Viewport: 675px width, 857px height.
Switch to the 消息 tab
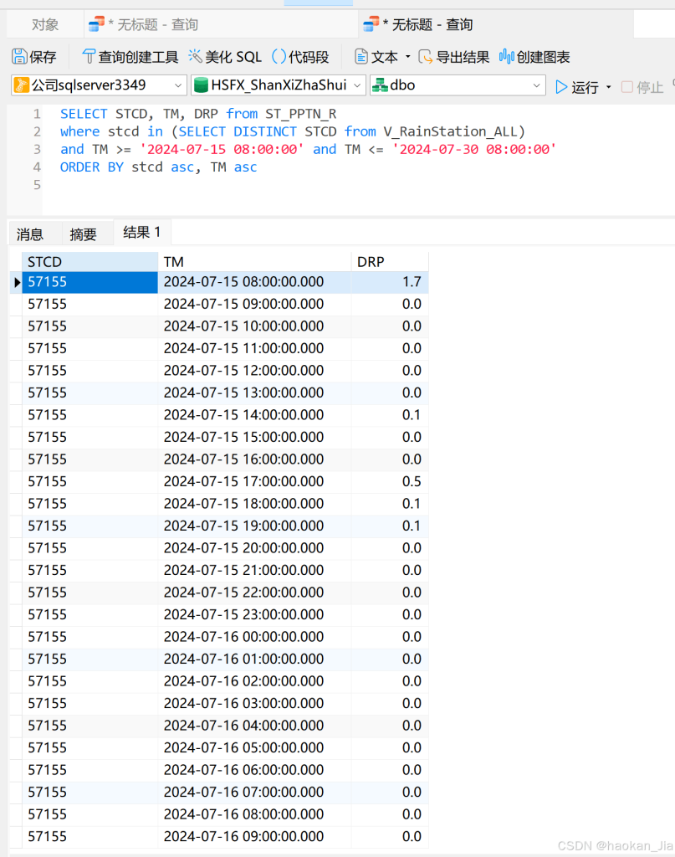(x=32, y=233)
